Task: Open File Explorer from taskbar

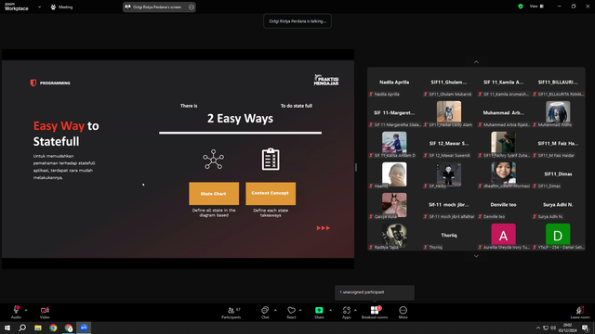Action: pyautogui.click(x=38, y=328)
